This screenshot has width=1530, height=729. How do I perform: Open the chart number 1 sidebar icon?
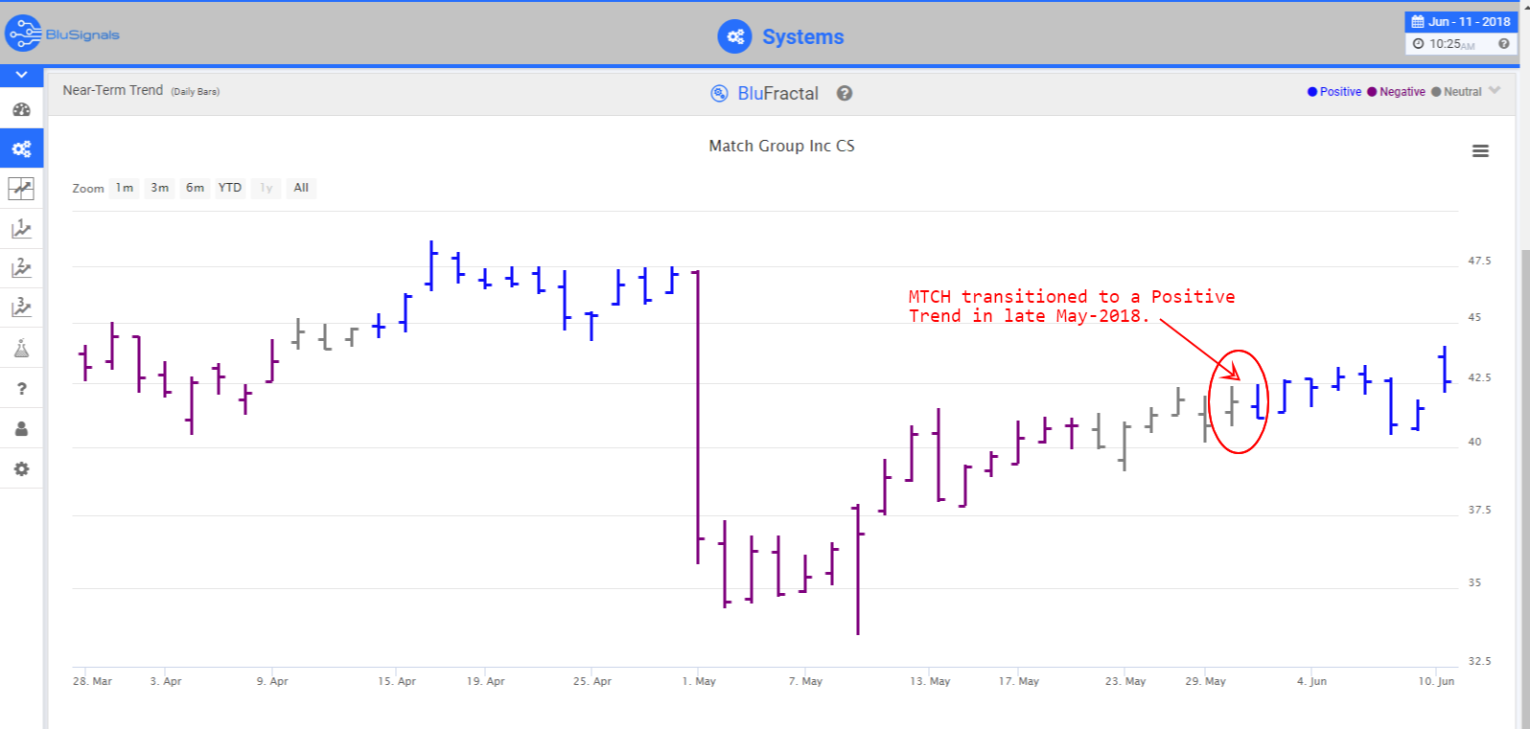[21, 228]
